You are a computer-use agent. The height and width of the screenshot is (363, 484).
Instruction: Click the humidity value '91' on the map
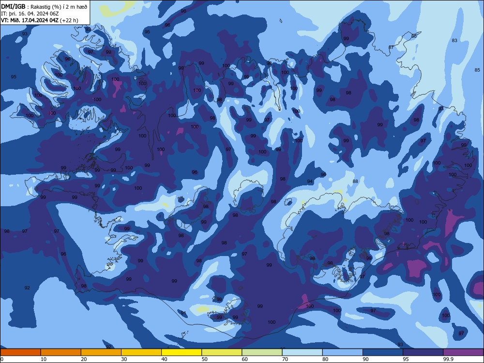[183, 313]
